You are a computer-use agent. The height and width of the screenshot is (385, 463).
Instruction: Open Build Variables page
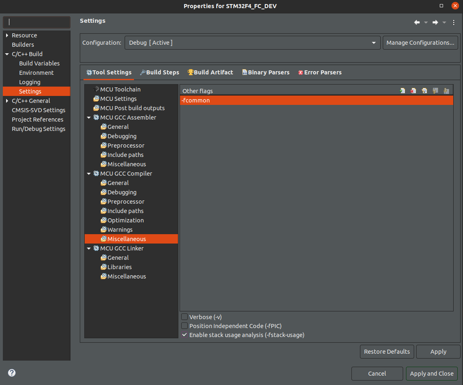point(39,63)
